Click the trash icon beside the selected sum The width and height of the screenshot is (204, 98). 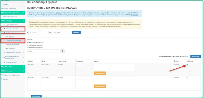pyautogui.click(x=187, y=56)
